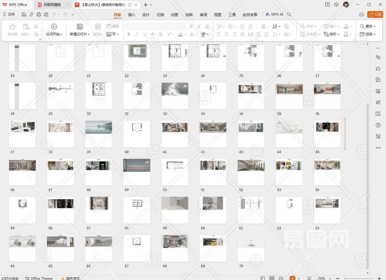
Task: Start slideshow from the status bar play button
Action: [293, 278]
